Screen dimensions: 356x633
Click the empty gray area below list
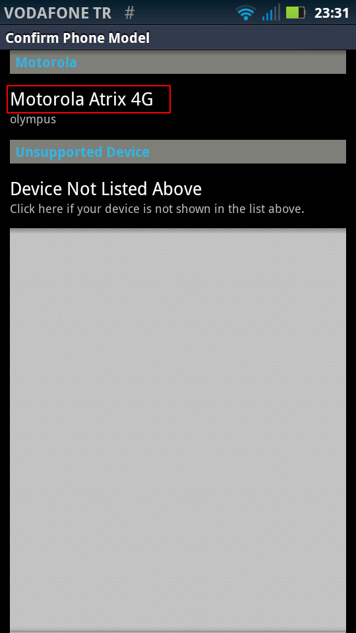pos(178,430)
